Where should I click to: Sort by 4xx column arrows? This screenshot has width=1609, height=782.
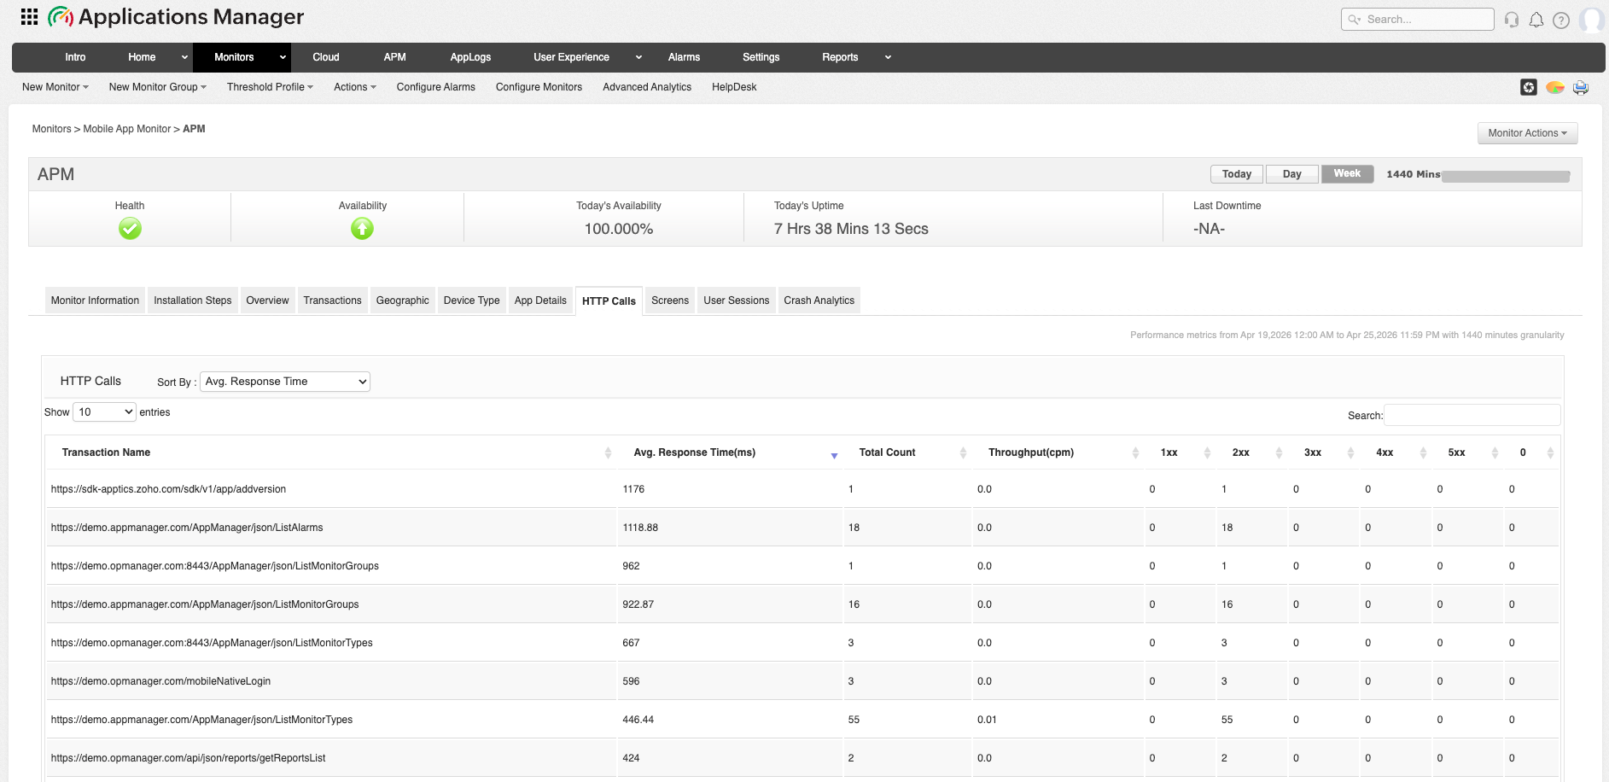click(1423, 452)
